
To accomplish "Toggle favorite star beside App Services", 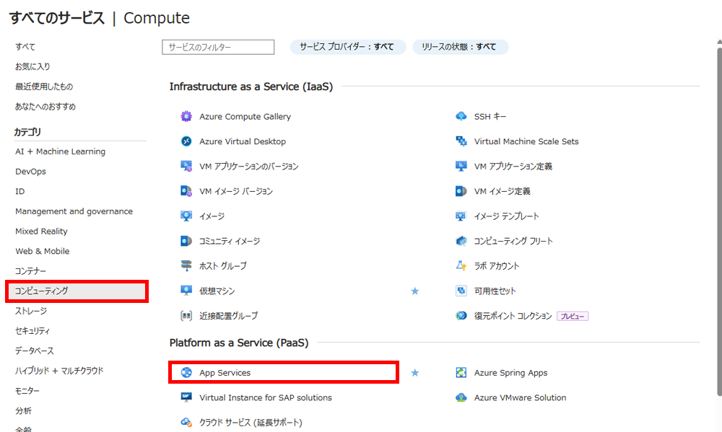I will (x=415, y=373).
